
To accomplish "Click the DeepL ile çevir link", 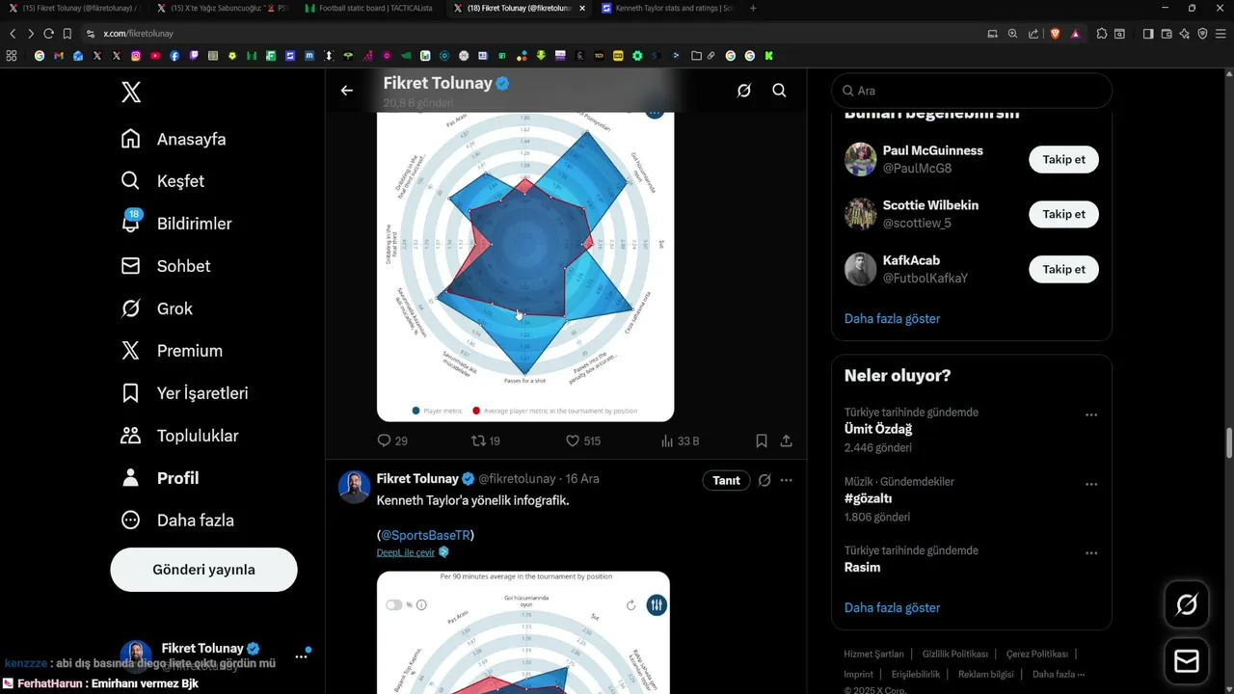I will coord(406,552).
